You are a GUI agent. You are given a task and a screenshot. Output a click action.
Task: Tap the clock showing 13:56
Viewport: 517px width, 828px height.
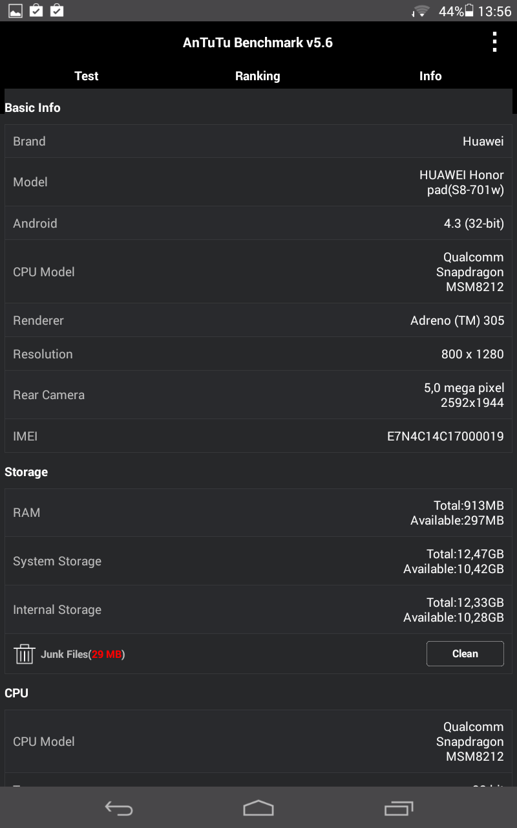[x=495, y=11]
